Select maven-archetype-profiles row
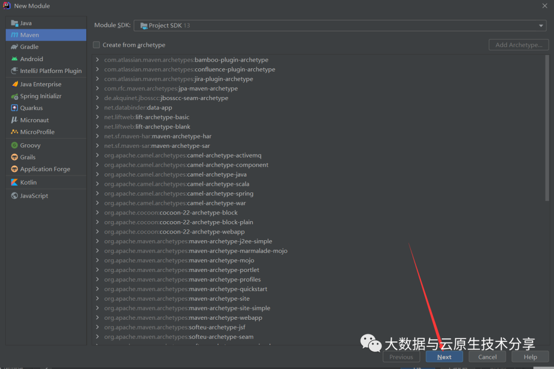 pos(319,279)
